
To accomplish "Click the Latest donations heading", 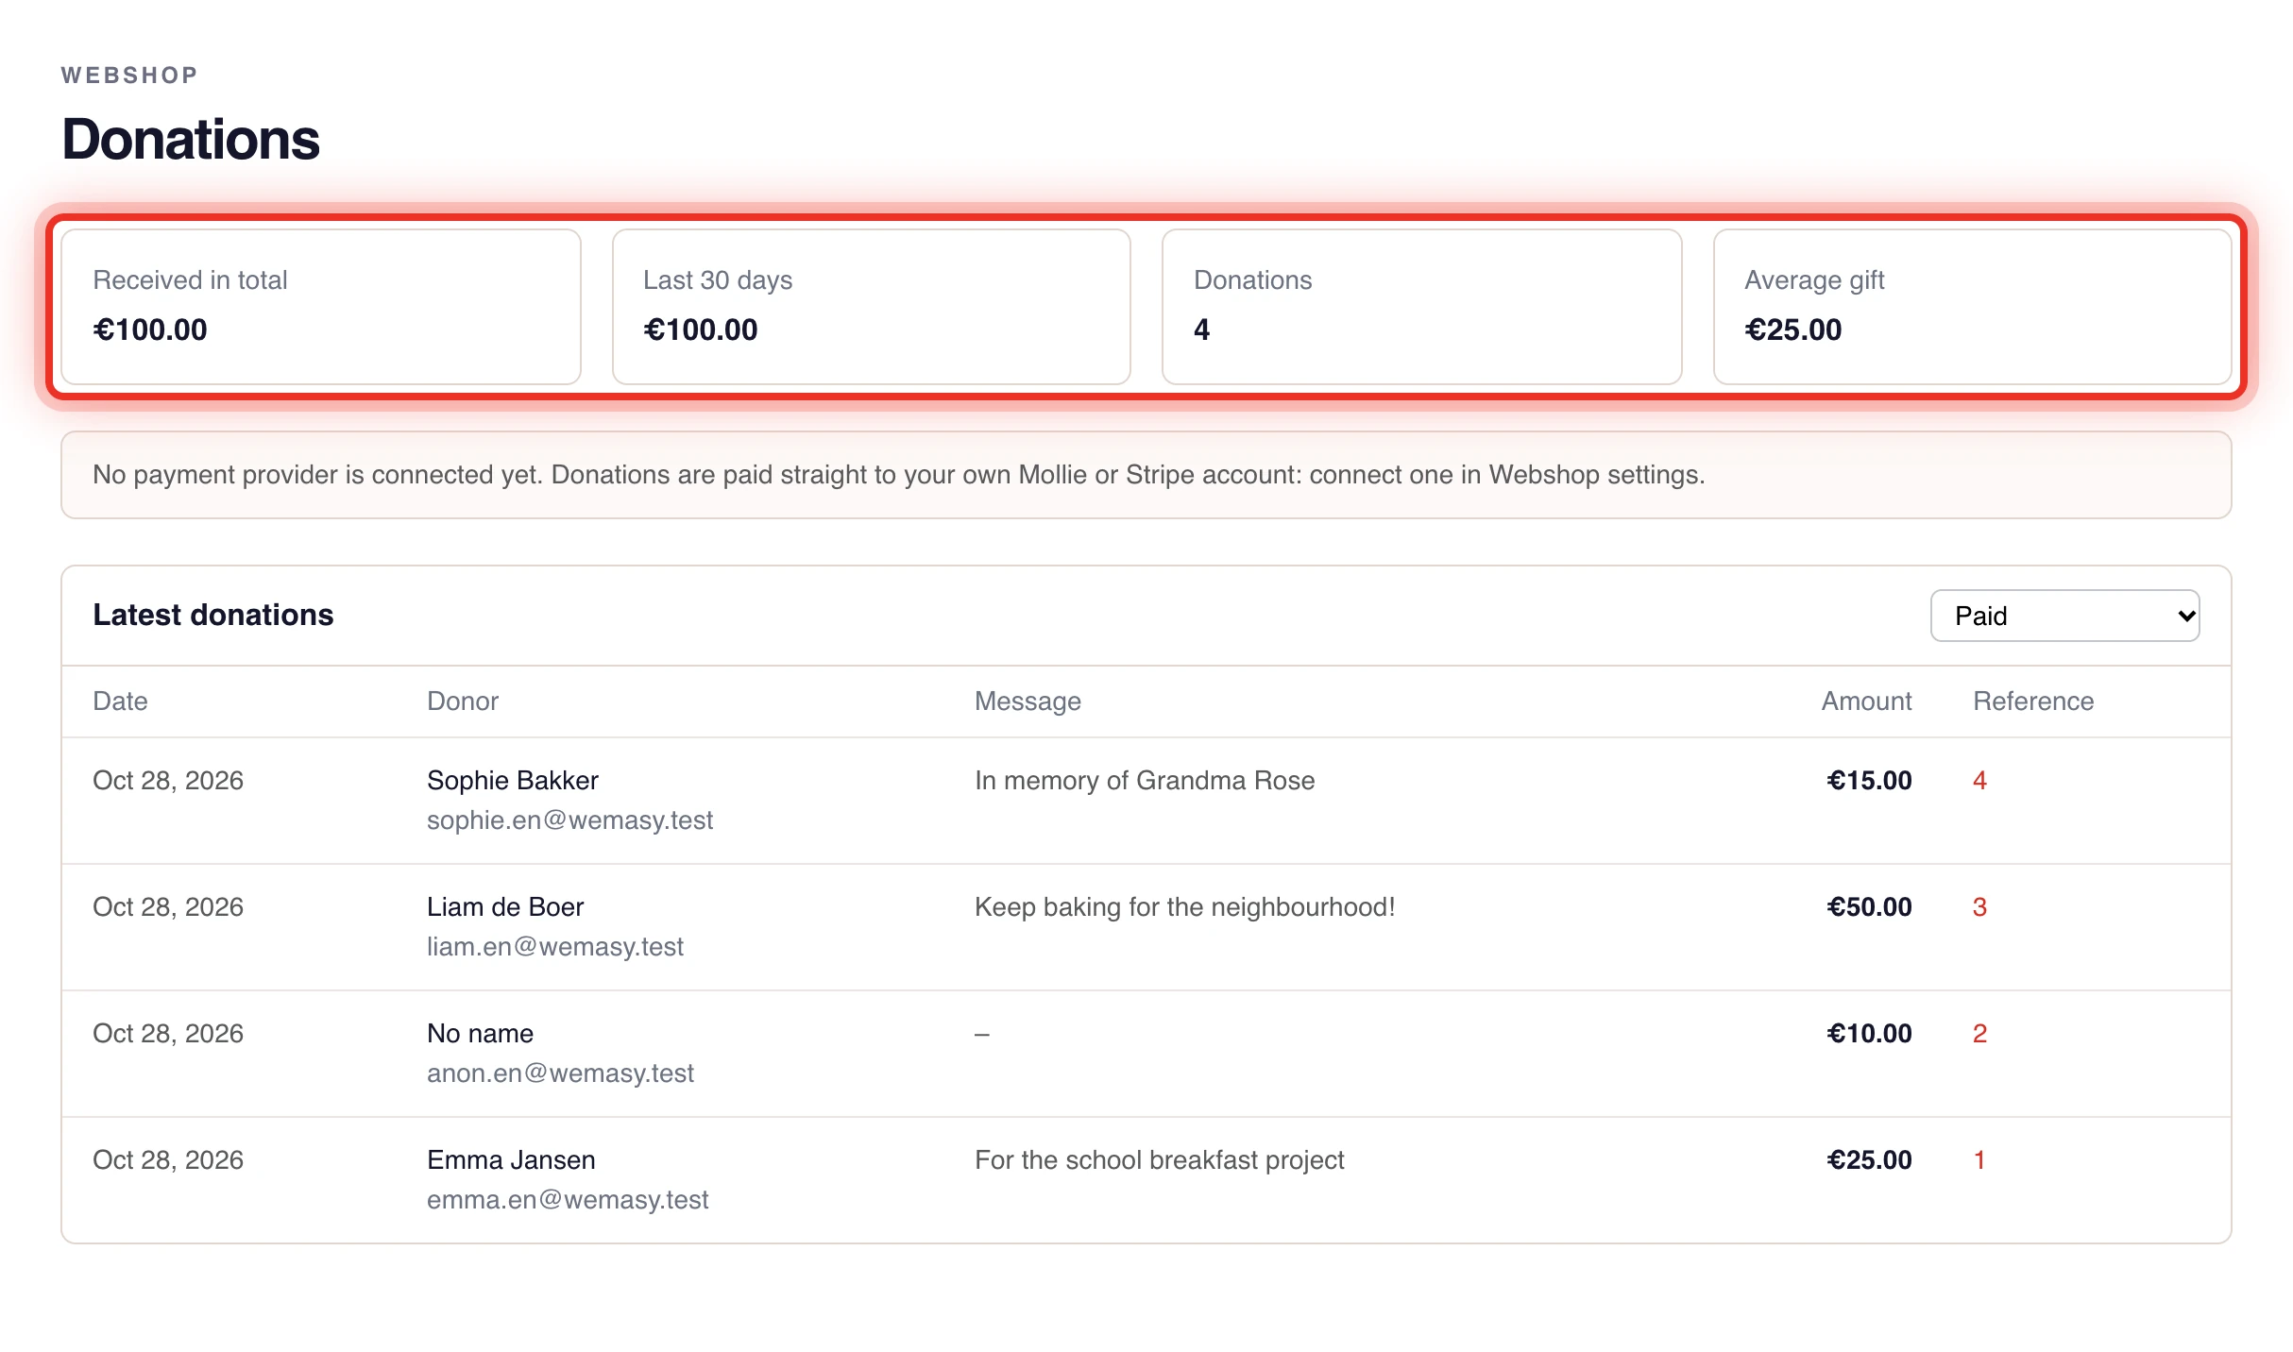I will pyautogui.click(x=213, y=616).
